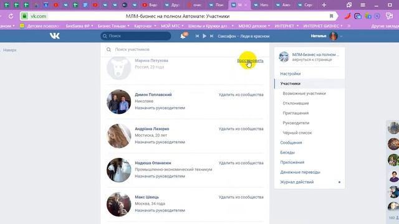The height and width of the screenshot is (224, 399).
Task: Open Бизнес Теньши bookmark folder
Action: pyautogui.click(x=113, y=26)
